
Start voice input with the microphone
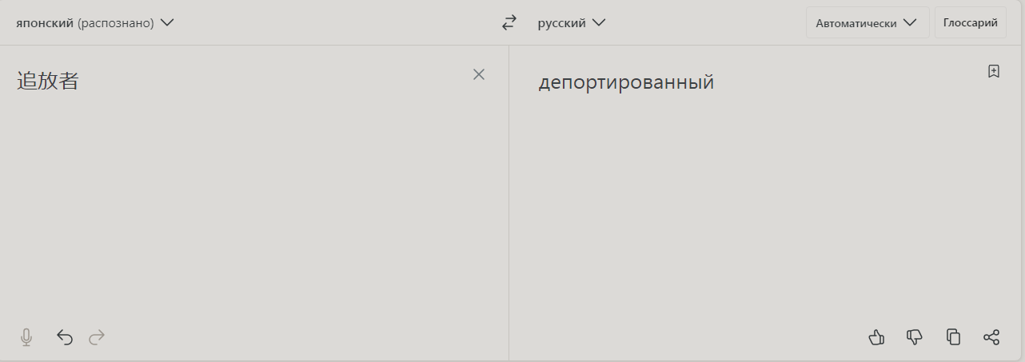click(x=26, y=337)
